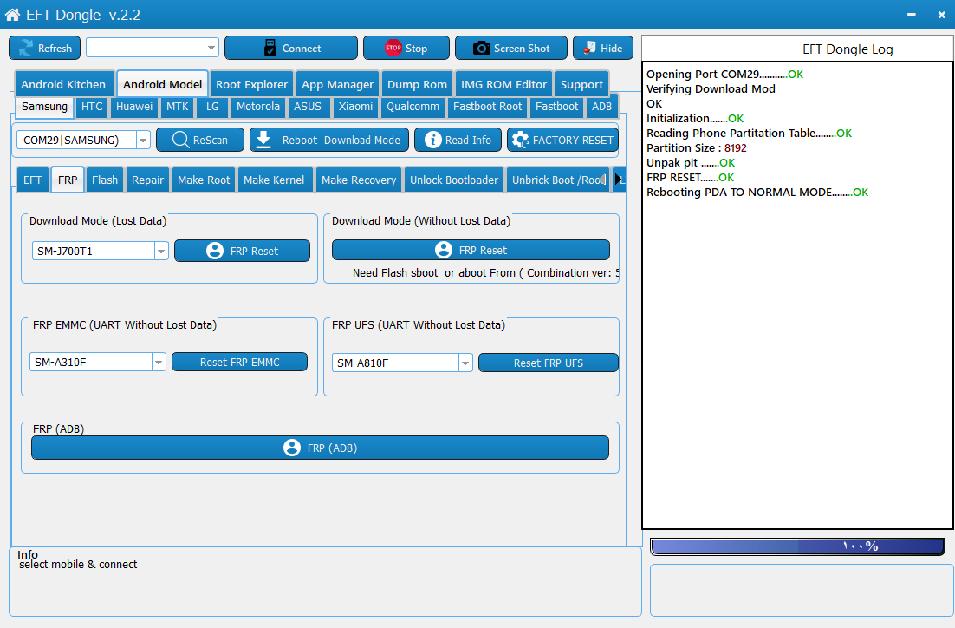Click the Read Info circle icon
Viewport: 955px width, 628px height.
432,140
